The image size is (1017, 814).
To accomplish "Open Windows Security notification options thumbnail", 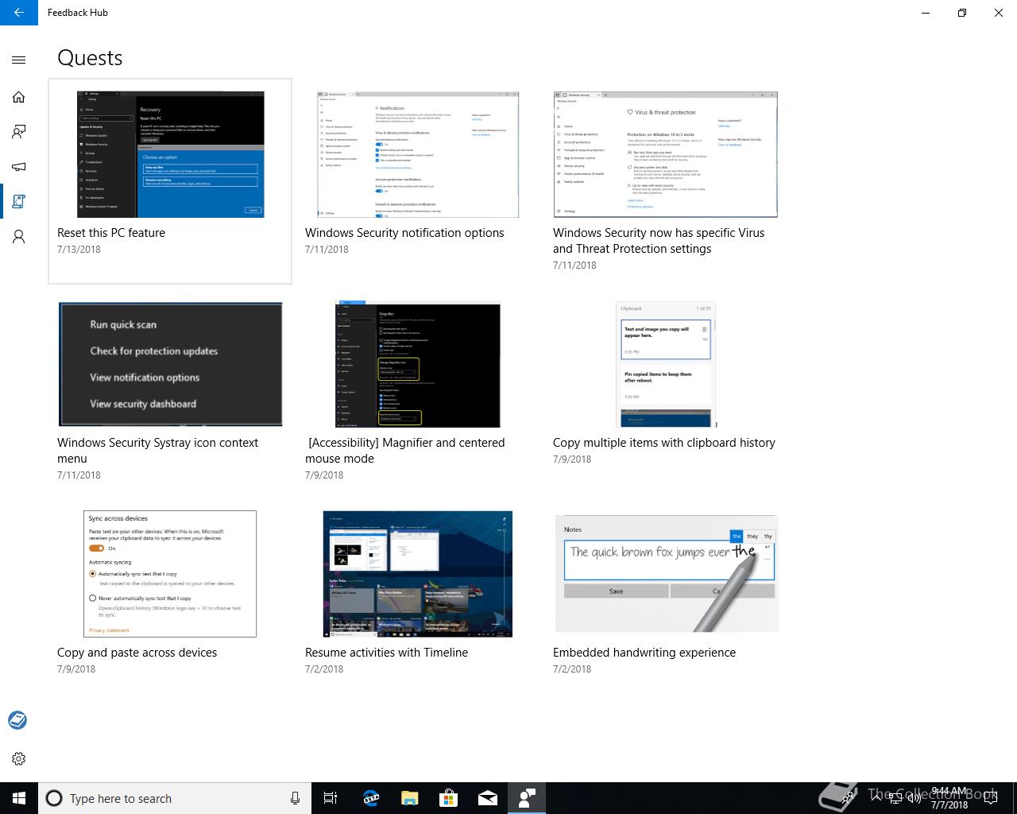I will [418, 154].
